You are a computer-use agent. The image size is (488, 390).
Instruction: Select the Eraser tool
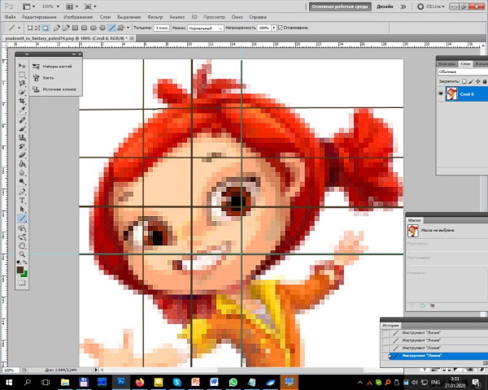(22, 155)
